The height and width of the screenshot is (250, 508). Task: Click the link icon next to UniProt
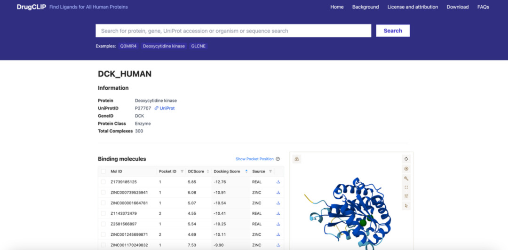pos(157,108)
